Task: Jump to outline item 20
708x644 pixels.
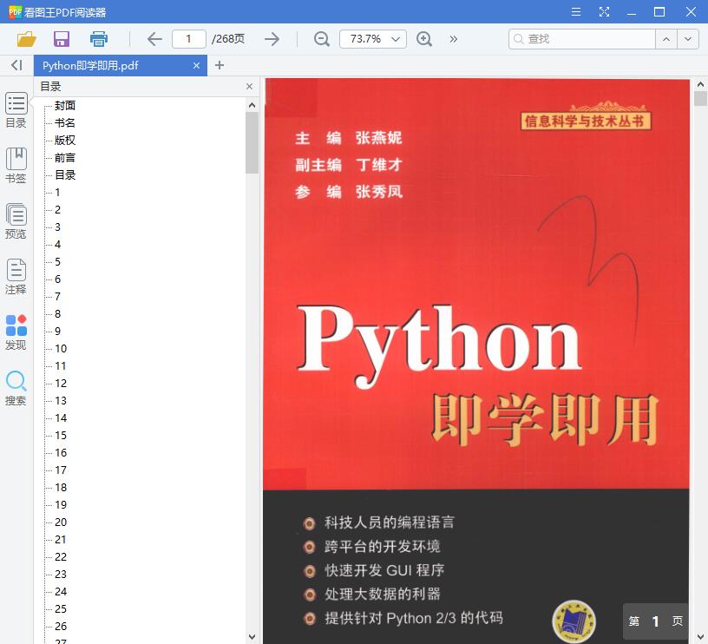Action: [61, 522]
